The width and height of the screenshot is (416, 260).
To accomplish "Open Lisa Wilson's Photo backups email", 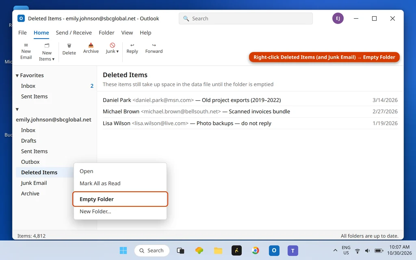I will click(250, 123).
